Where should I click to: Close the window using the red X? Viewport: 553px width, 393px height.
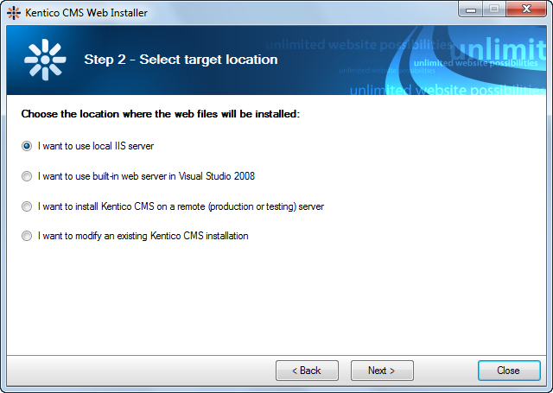pos(526,10)
